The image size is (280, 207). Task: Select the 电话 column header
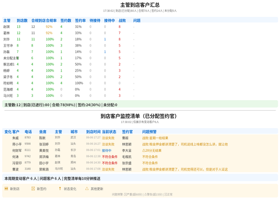click(28, 132)
